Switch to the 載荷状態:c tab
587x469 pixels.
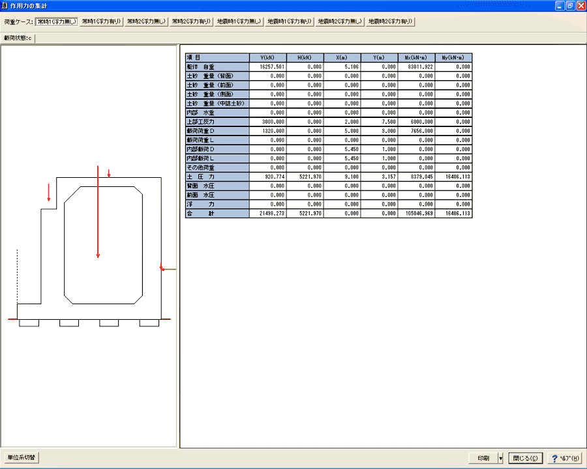18,38
